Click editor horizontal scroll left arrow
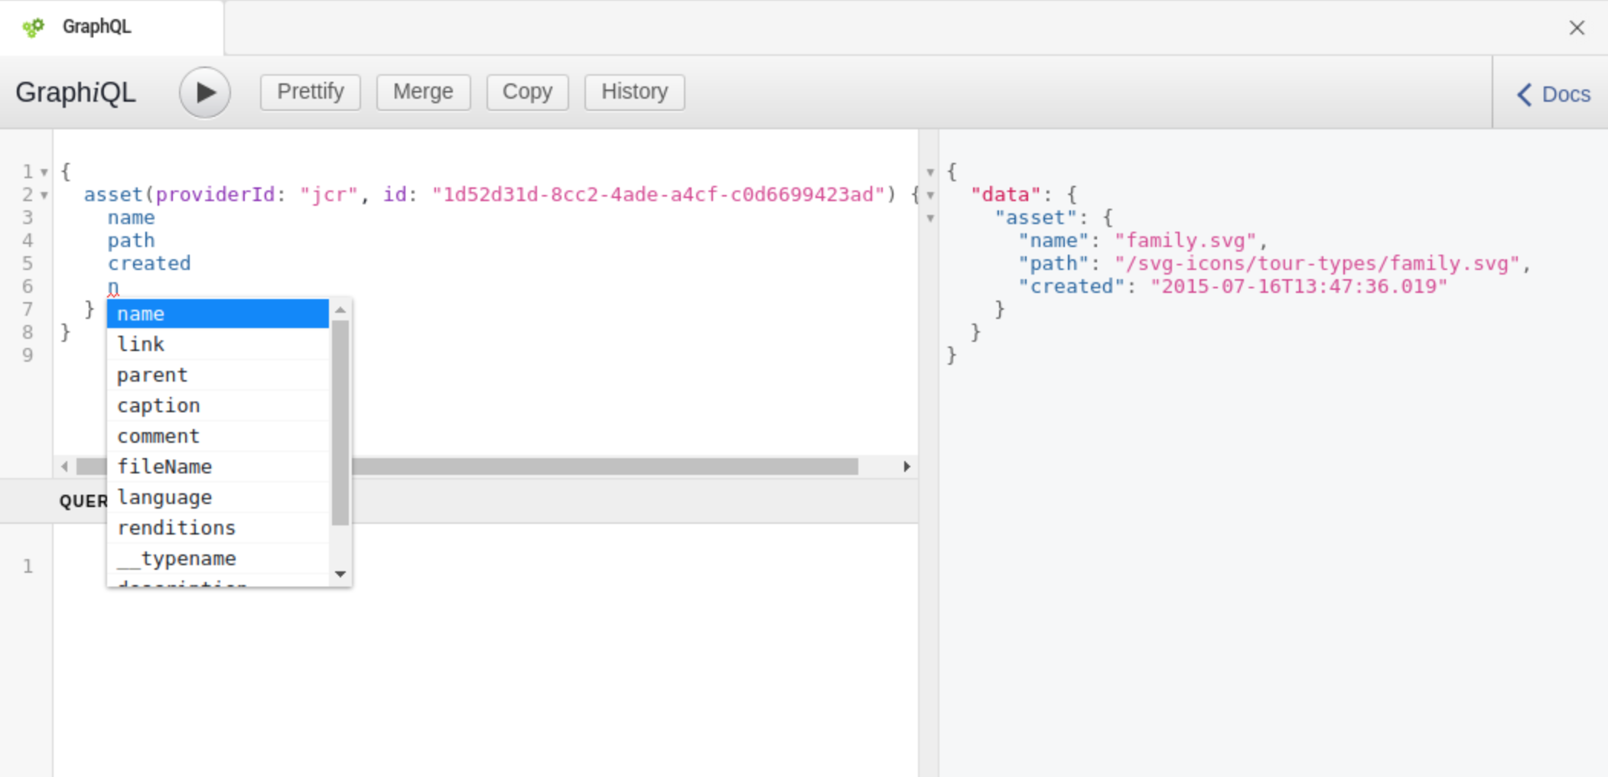1608x777 pixels. pos(65,467)
